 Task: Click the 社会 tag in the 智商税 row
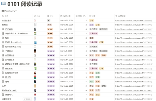coord(91,25)
